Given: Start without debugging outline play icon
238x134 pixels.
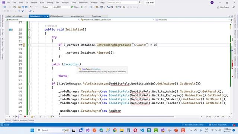Looking at the screenshot, I should click(82, 7).
